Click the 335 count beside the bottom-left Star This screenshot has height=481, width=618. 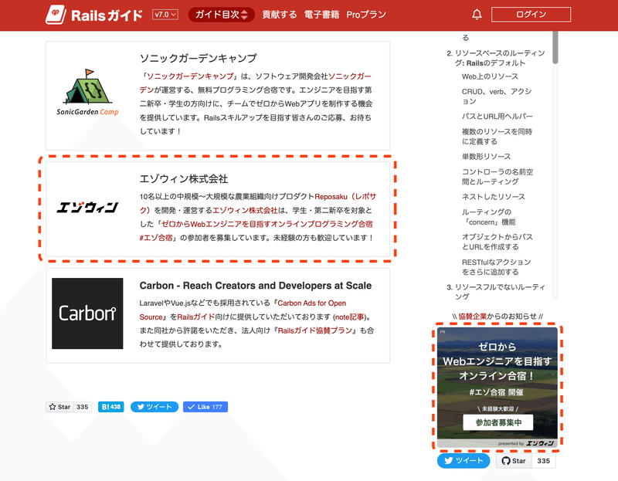[x=83, y=407]
